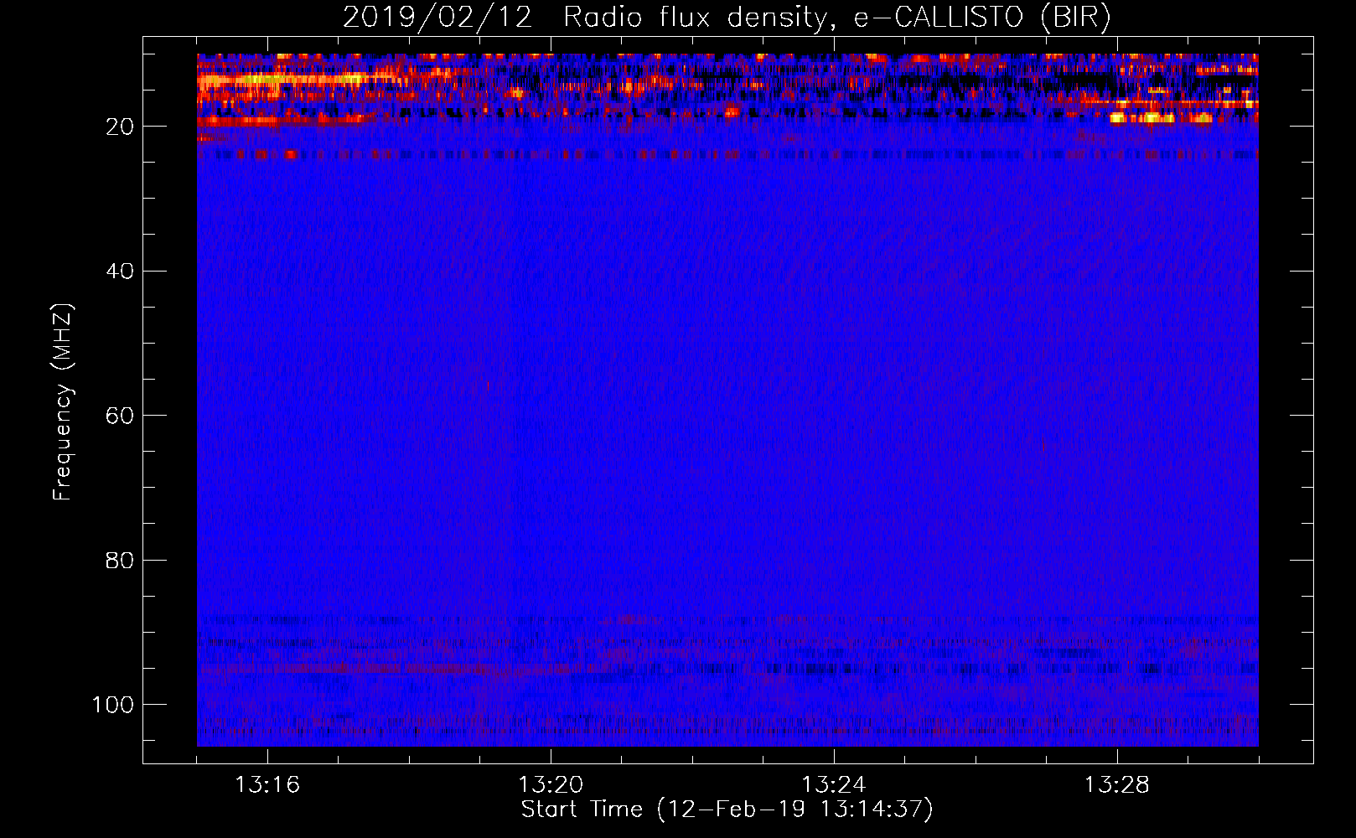
Task: Click the 13:24 time tick label
Action: 834,785
